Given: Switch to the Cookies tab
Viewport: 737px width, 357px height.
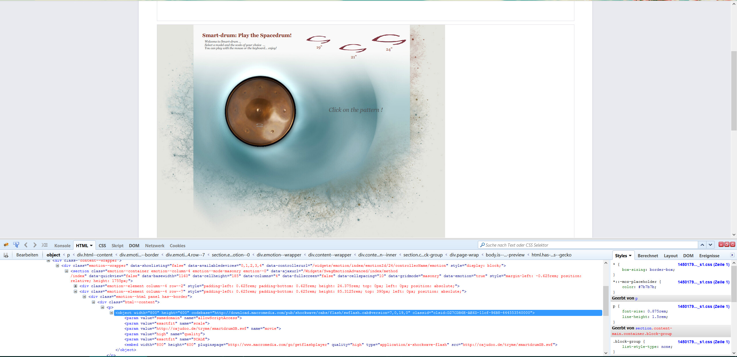Looking at the screenshot, I should point(178,246).
